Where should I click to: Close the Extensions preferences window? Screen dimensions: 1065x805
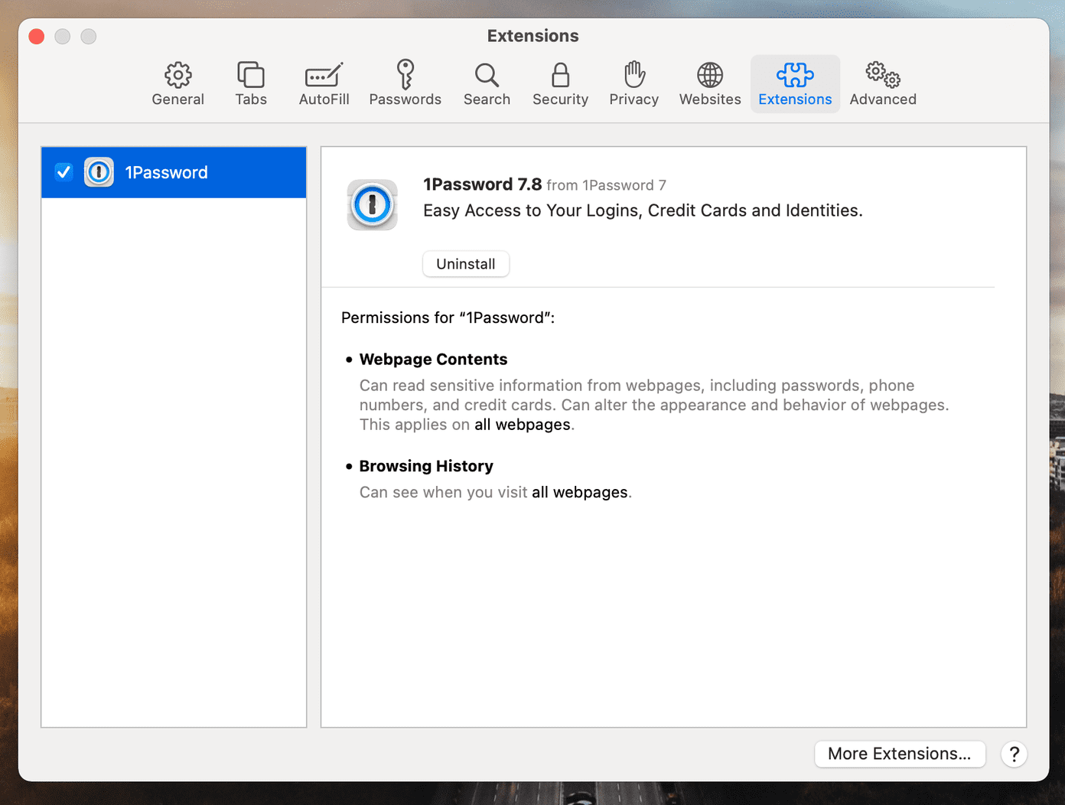pos(37,36)
